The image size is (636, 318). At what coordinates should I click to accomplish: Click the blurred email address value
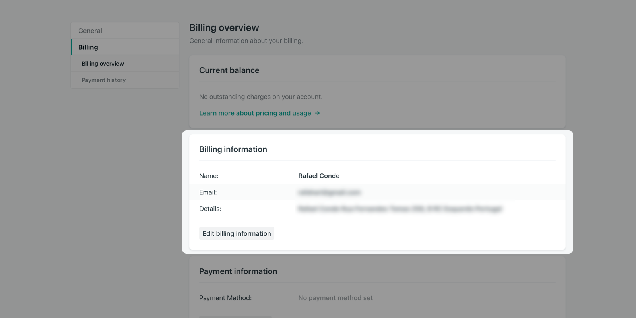tap(329, 192)
